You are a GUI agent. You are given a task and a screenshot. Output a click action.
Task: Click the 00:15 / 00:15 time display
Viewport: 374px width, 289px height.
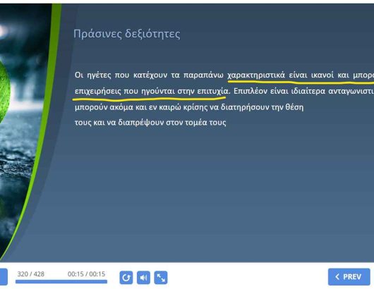(x=86, y=274)
